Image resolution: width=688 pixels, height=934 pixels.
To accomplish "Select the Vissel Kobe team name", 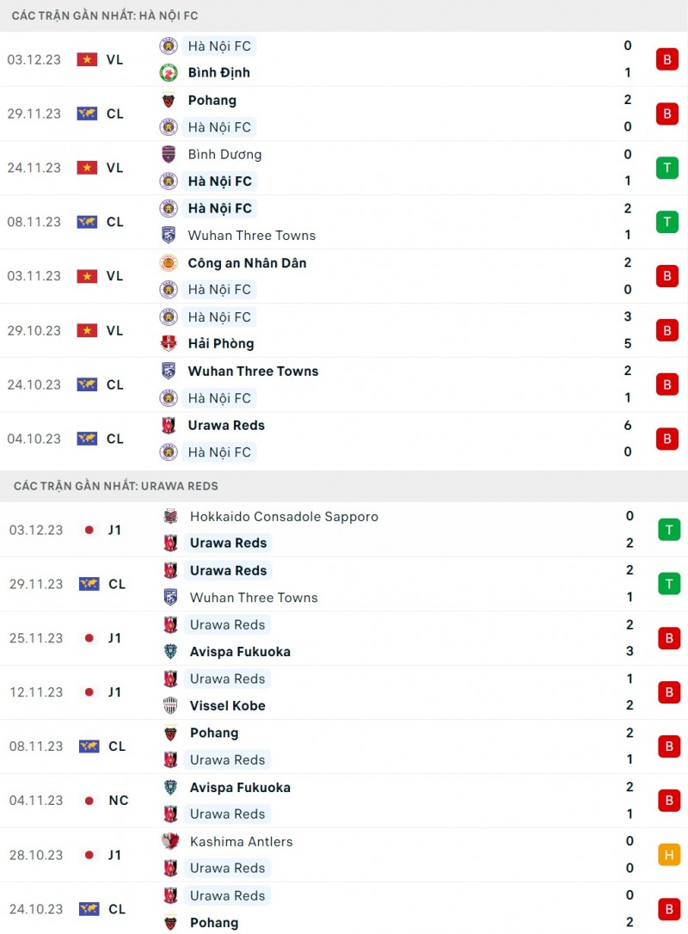I will tap(227, 706).
